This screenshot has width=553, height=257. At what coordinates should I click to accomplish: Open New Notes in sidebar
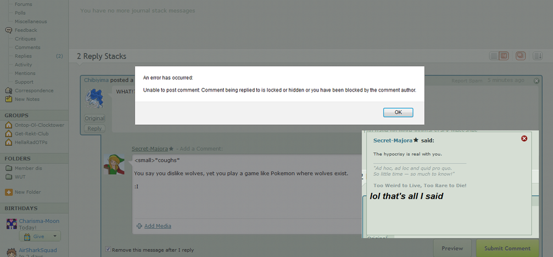(27, 99)
